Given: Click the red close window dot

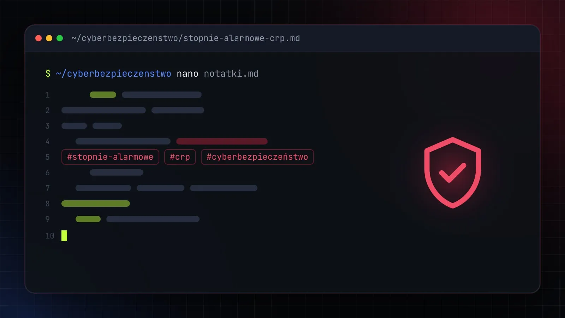Looking at the screenshot, I should 38,38.
